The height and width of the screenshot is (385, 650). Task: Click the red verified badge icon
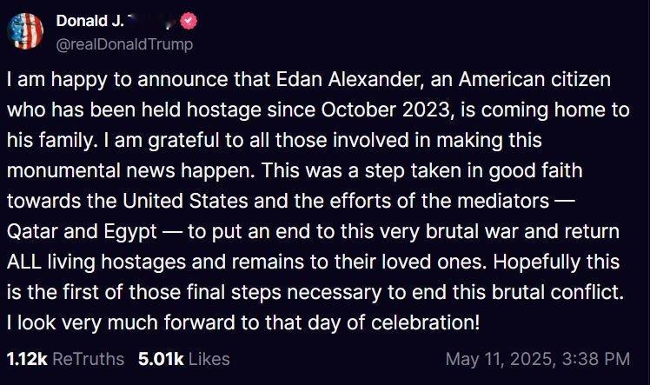coord(189,21)
